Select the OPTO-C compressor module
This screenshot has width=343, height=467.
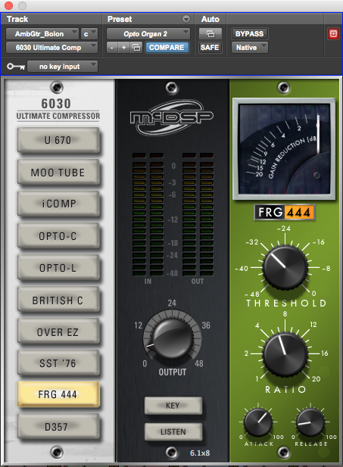click(58, 235)
